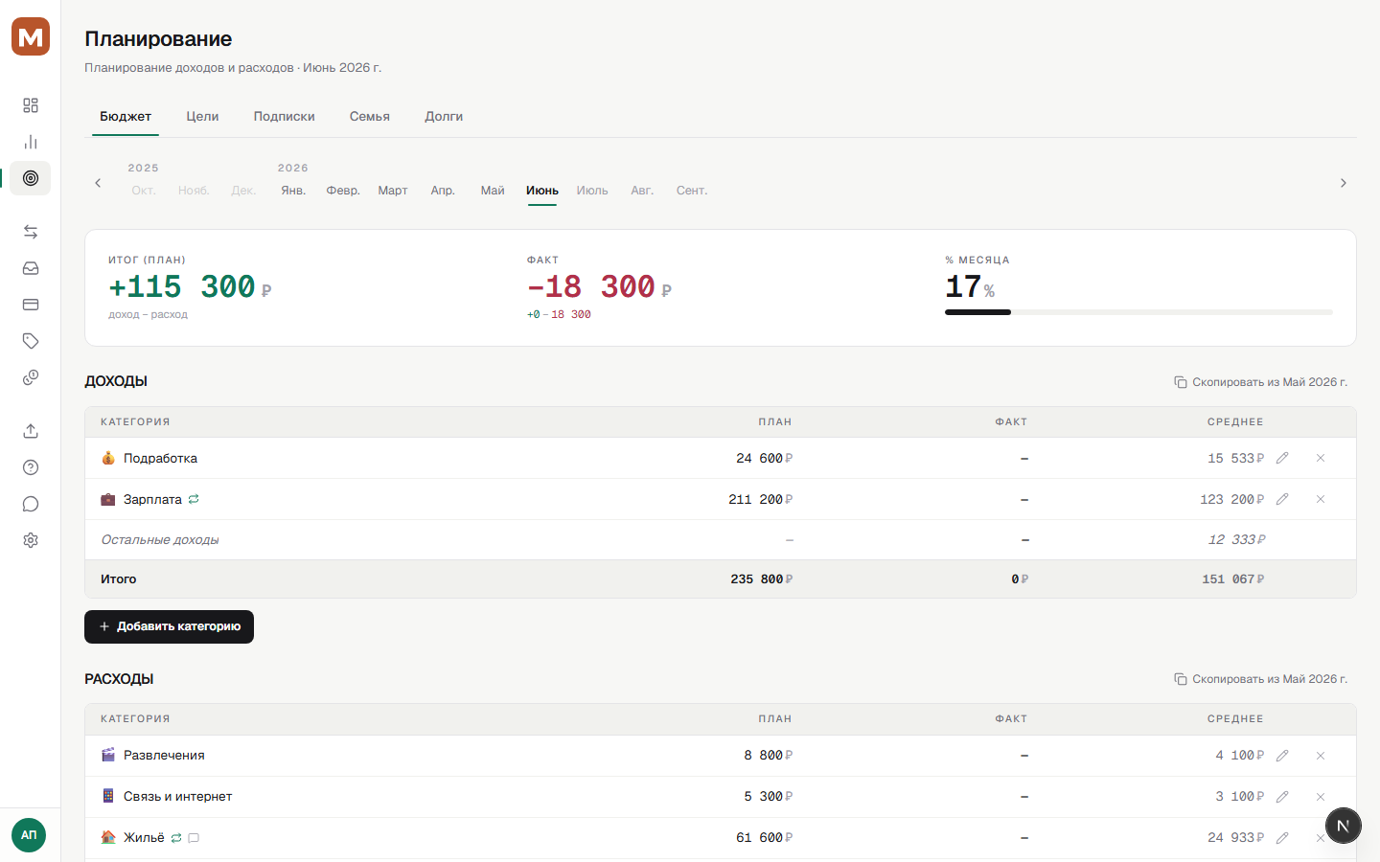Click Подработка plan value 24 600

(764, 459)
